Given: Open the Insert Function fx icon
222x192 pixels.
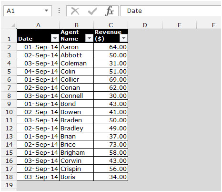Looking at the screenshot, I should click(x=109, y=11).
